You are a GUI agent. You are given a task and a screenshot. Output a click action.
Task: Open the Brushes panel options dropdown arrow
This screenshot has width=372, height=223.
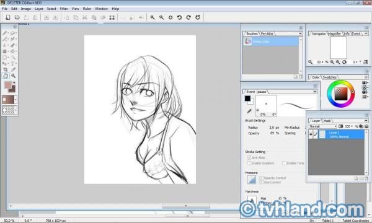click(x=300, y=33)
